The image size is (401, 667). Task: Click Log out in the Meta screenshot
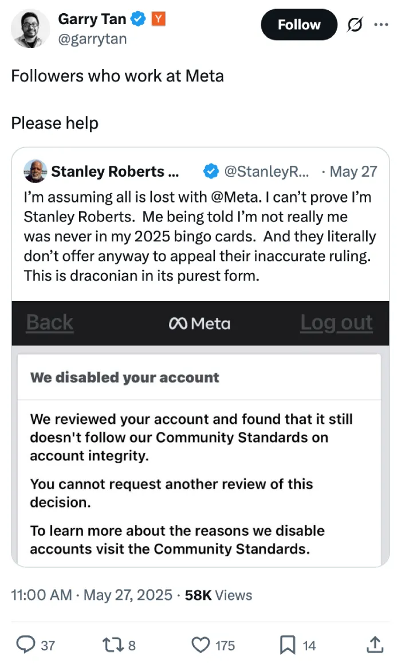336,322
